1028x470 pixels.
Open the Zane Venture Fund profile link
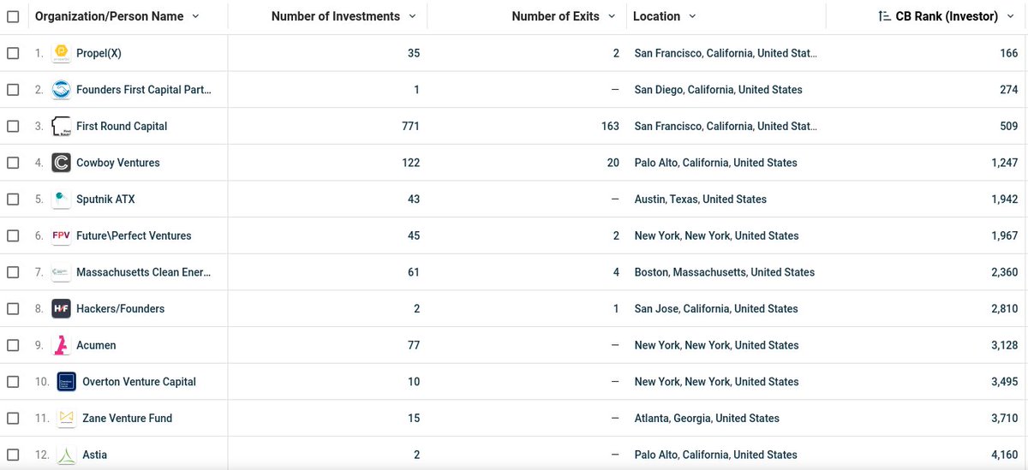(127, 419)
